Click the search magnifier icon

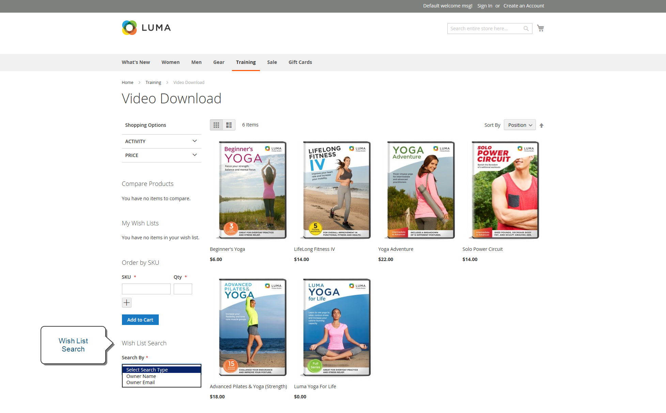[526, 29]
